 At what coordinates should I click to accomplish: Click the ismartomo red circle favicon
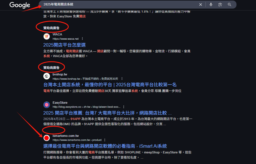click(x=46, y=138)
